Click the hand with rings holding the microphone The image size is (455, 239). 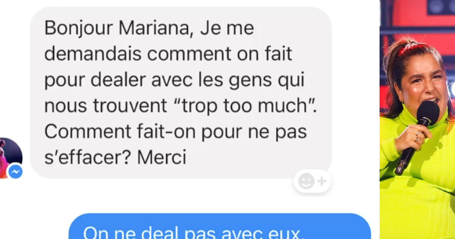[412, 137]
